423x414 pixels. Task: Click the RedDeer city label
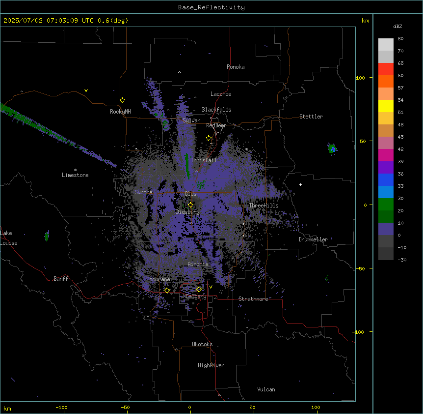(216, 125)
